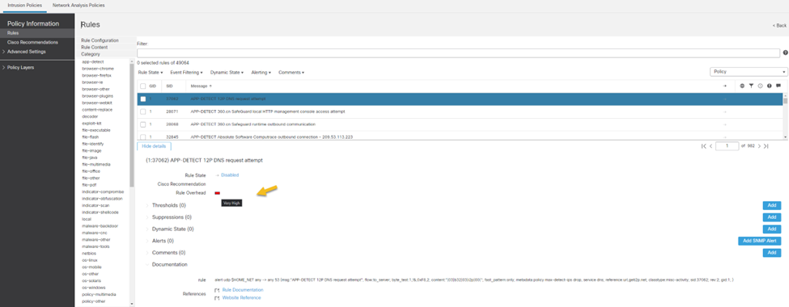
Task: Go to first page of rules
Action: coord(703,146)
